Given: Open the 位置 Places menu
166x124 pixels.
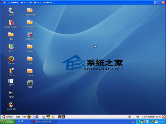Looking at the screenshot, I should coord(18,117).
